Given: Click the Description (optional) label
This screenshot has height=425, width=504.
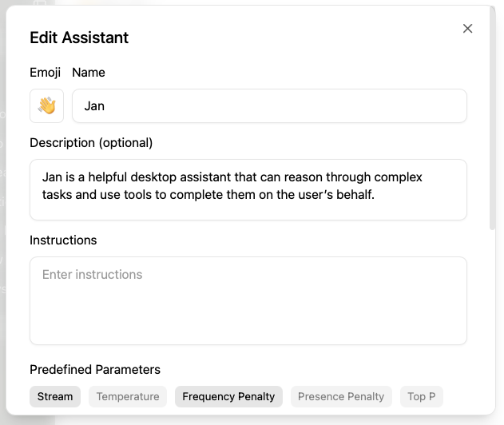Looking at the screenshot, I should [x=91, y=143].
